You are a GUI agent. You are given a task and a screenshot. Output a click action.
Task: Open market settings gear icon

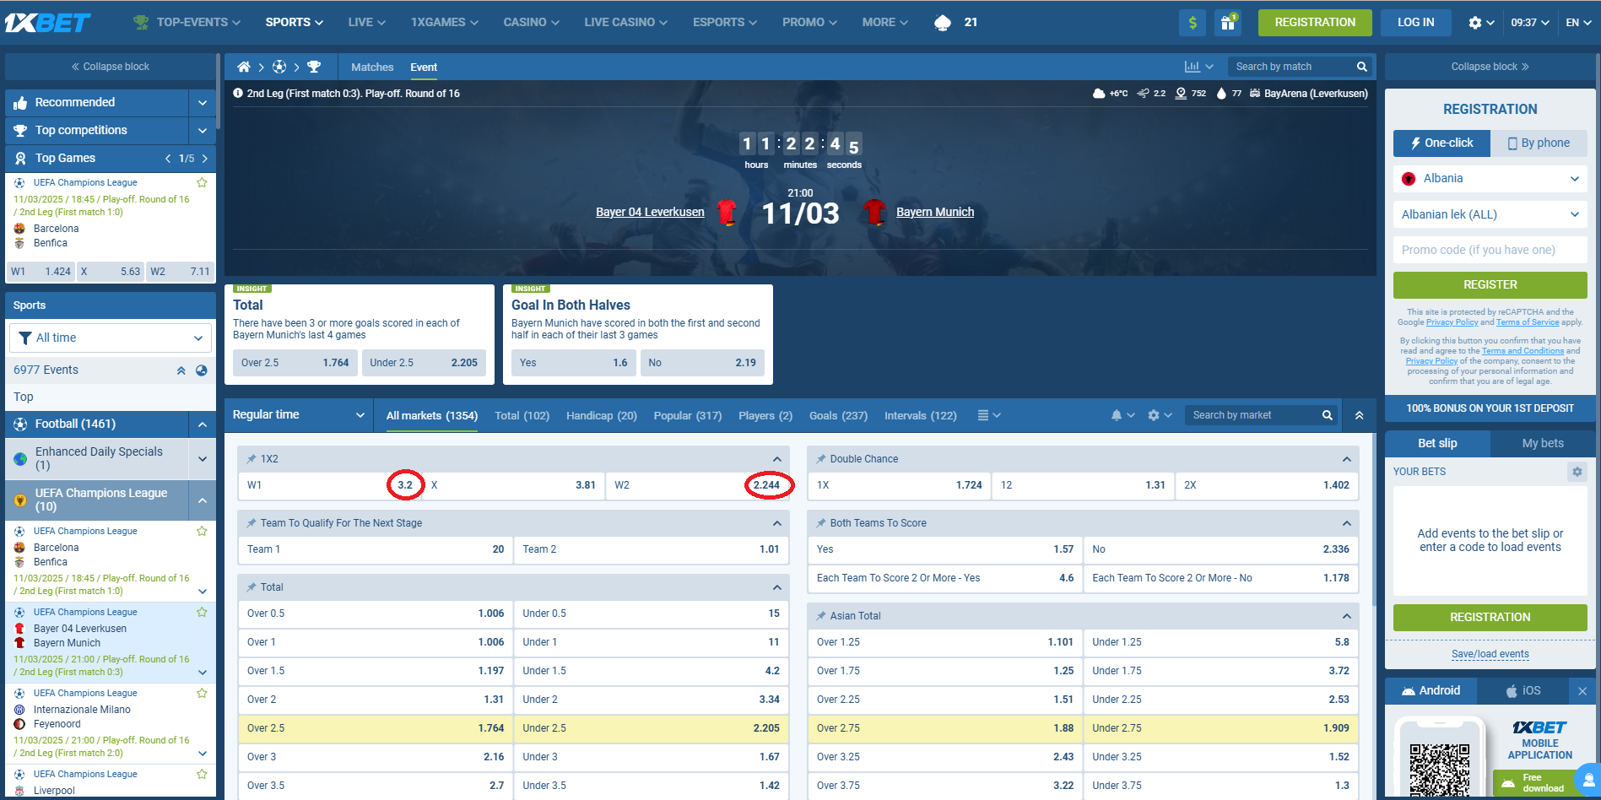1154,415
